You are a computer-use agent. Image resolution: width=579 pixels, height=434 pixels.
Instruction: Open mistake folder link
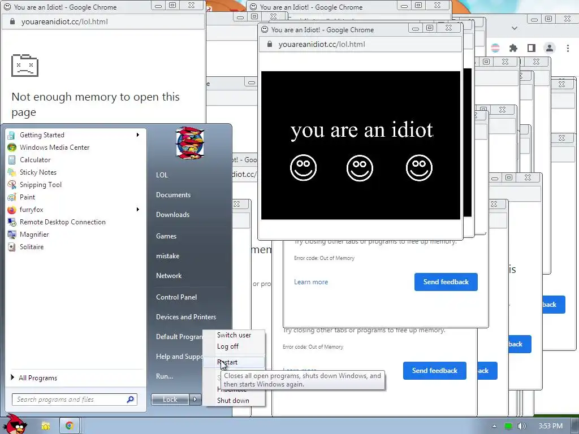(x=167, y=256)
